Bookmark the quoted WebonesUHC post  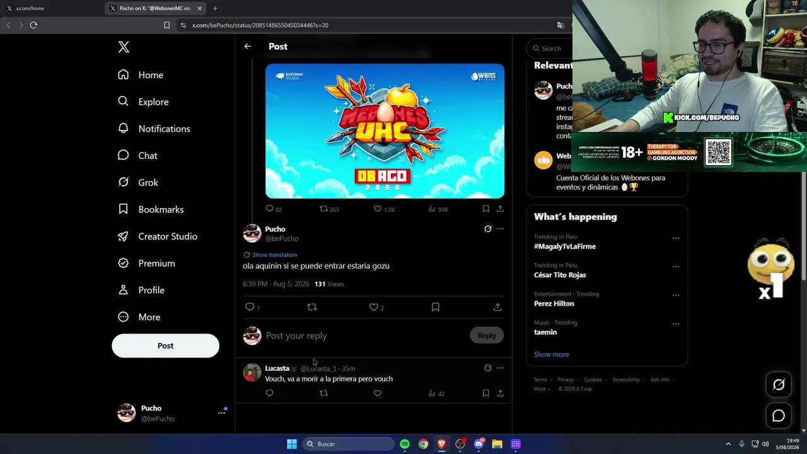[485, 209]
